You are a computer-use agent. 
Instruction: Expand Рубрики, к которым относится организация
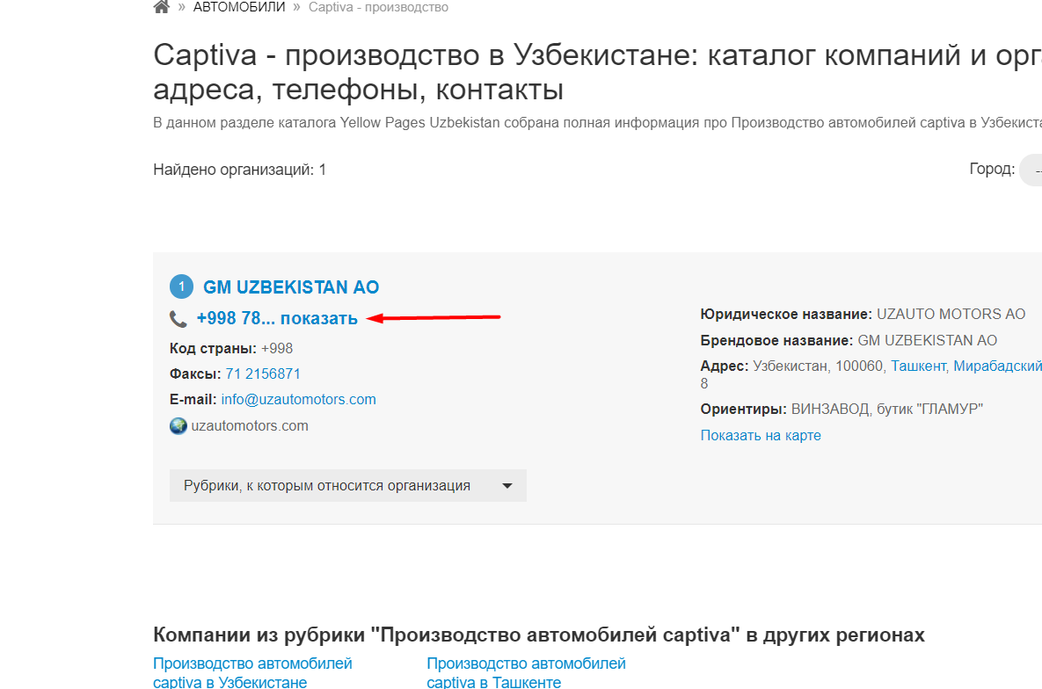348,486
